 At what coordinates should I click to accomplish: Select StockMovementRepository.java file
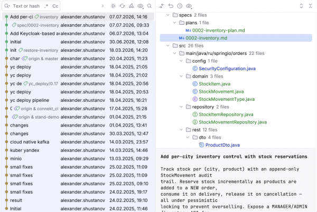pos(232,122)
